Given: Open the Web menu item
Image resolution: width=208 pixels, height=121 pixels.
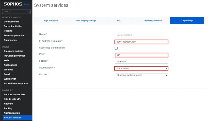Looking at the screenshot, I should pyautogui.click(x=6, y=60).
